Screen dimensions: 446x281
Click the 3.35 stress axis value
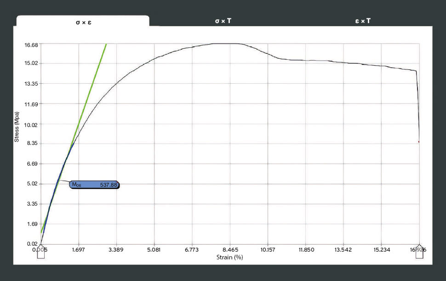click(32, 204)
